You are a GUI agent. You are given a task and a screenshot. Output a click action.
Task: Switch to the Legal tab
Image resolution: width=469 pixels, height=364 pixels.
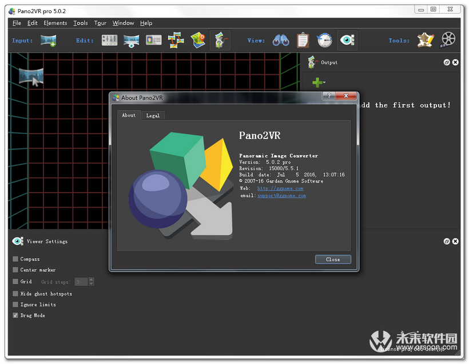click(x=153, y=116)
